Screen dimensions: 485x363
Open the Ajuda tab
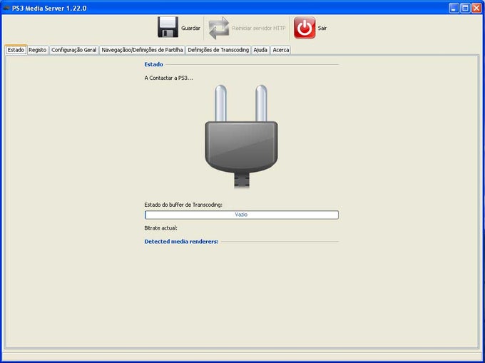(260, 50)
